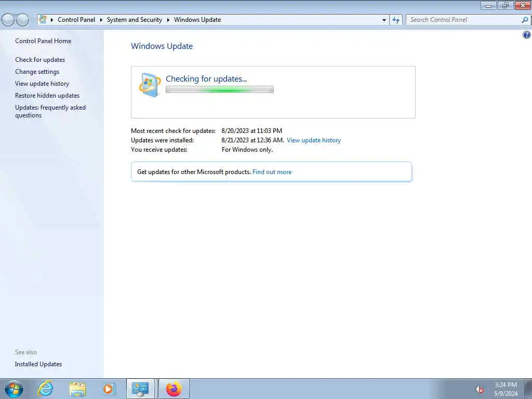The image size is (532, 399).
Task: Click Most recent check for updates label
Action: pos(173,130)
